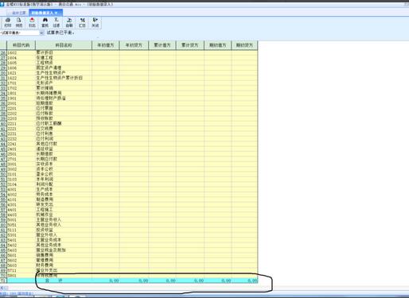The height and width of the screenshot is (298, 409).
Task: Switch to the 会计之家 tab
Action: (18, 13)
